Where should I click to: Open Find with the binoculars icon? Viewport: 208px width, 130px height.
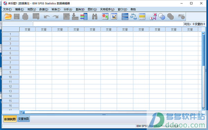(95, 17)
